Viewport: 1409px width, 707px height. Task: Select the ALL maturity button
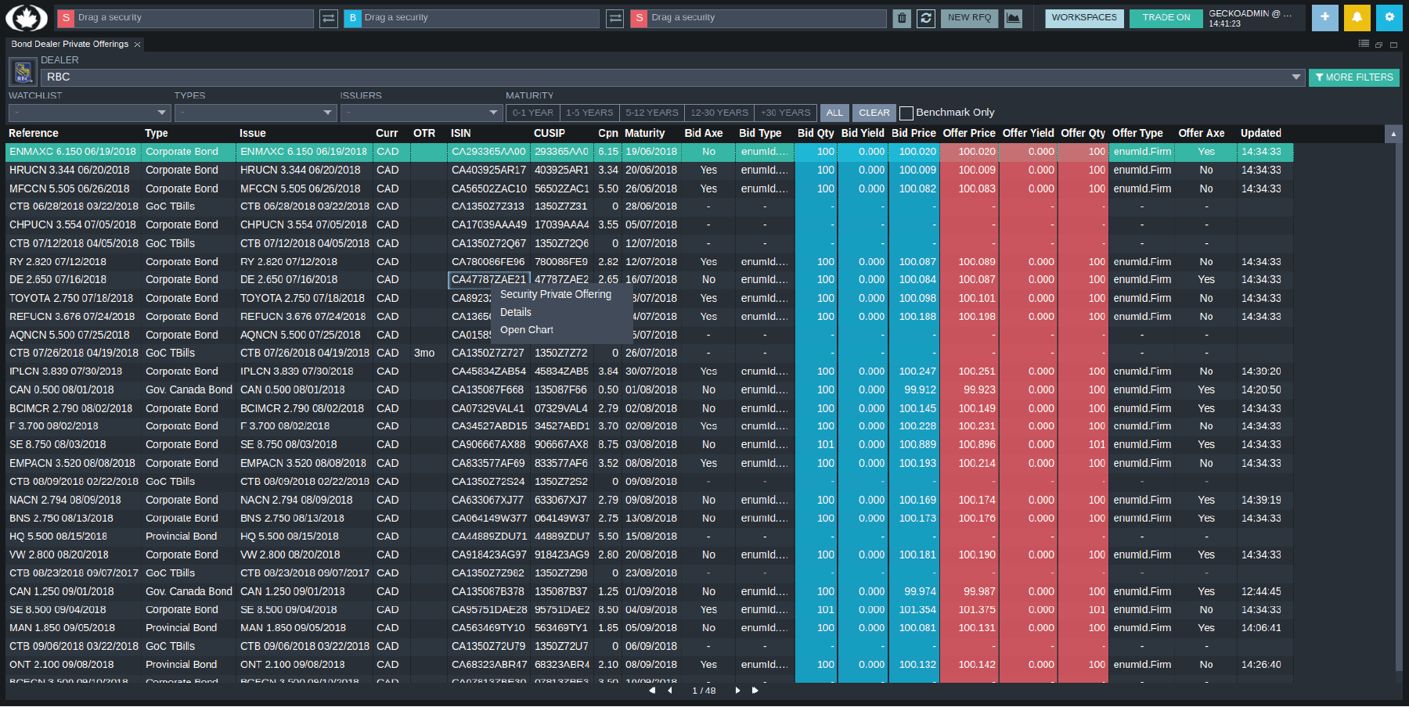click(x=834, y=113)
